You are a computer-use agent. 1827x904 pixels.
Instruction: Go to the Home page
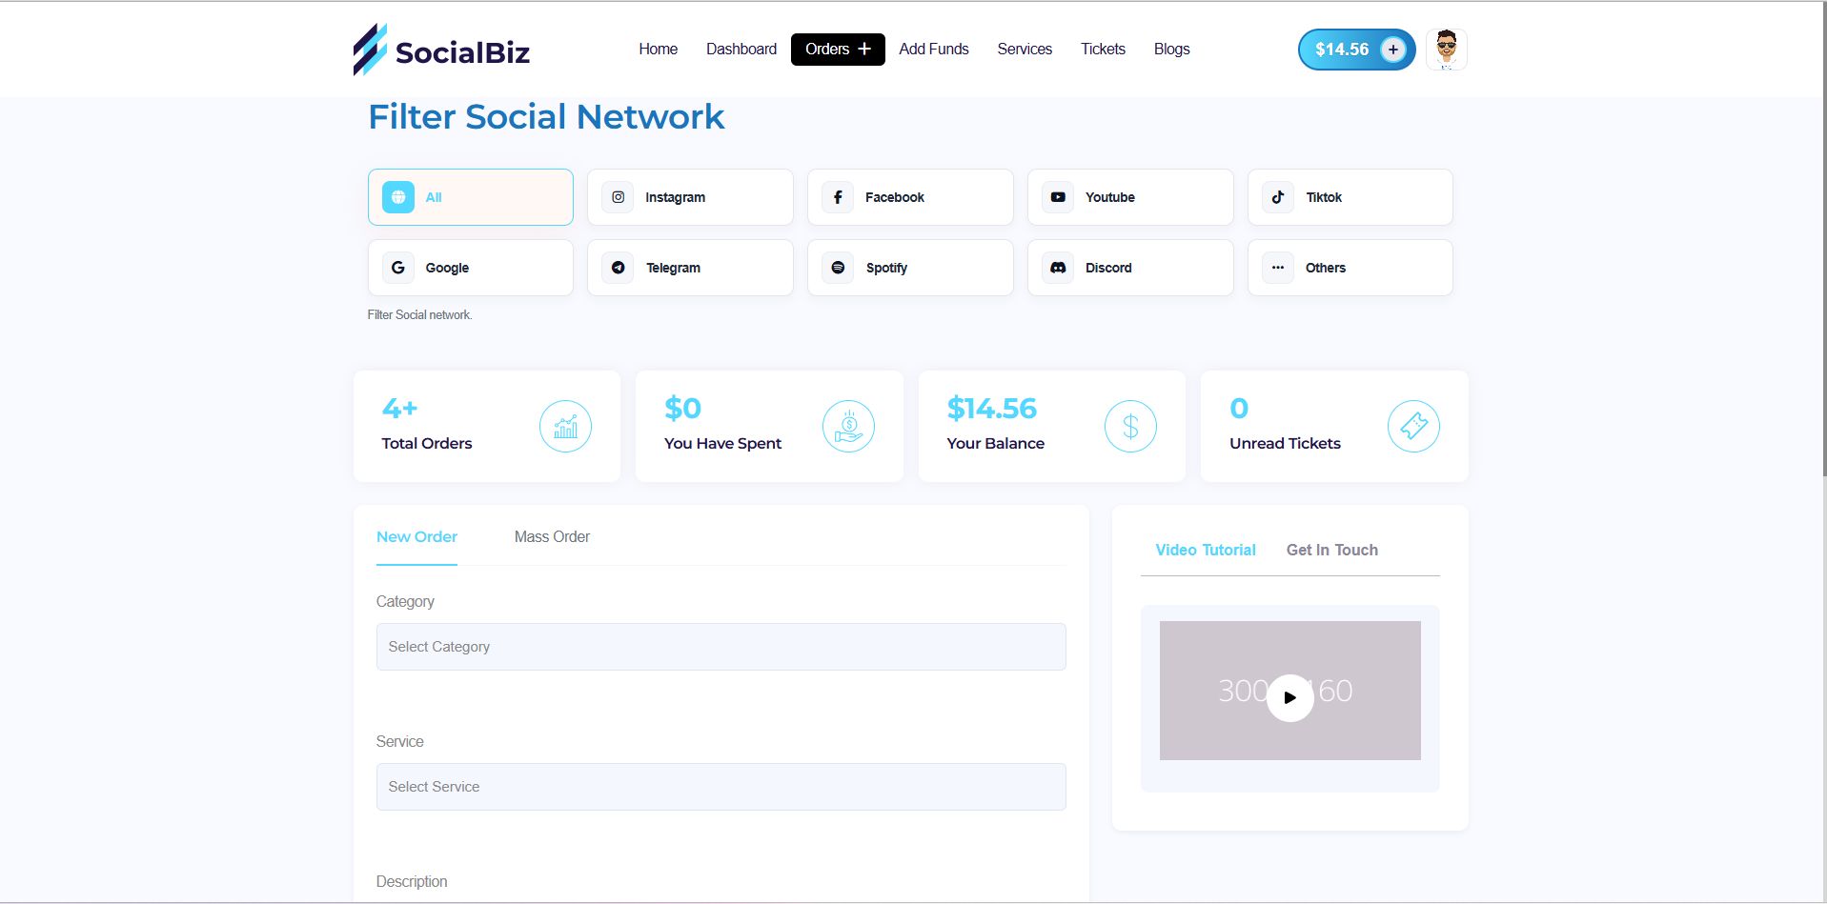(x=659, y=50)
